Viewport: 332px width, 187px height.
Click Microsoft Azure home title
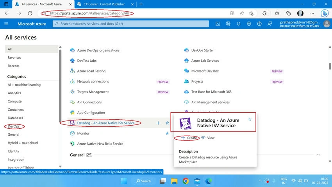coord(32,24)
